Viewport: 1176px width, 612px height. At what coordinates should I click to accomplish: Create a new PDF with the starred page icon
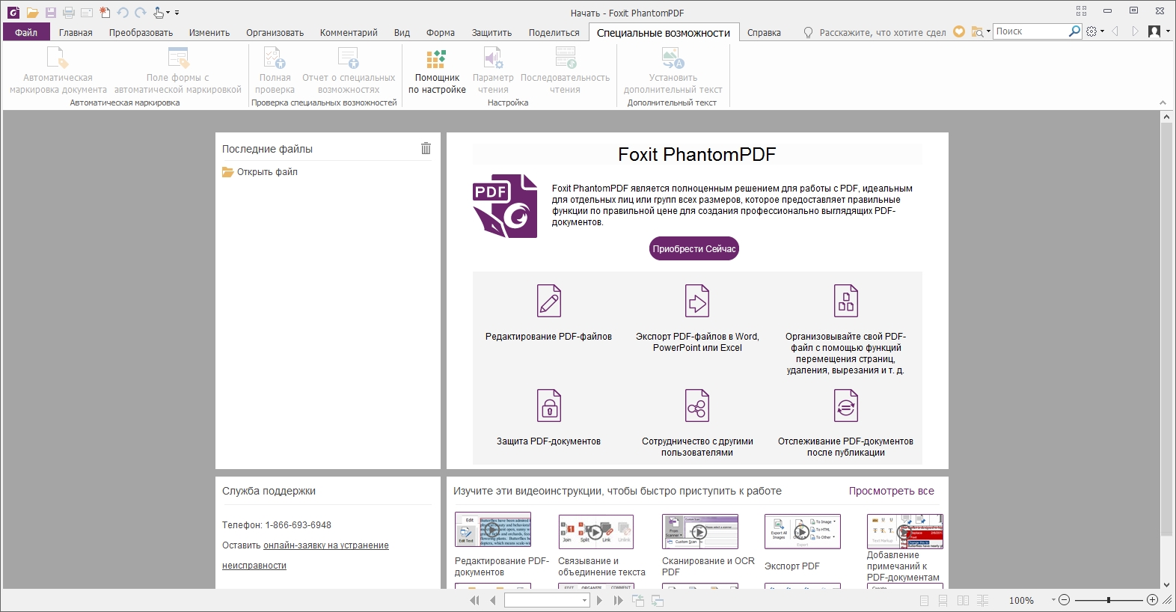(105, 13)
